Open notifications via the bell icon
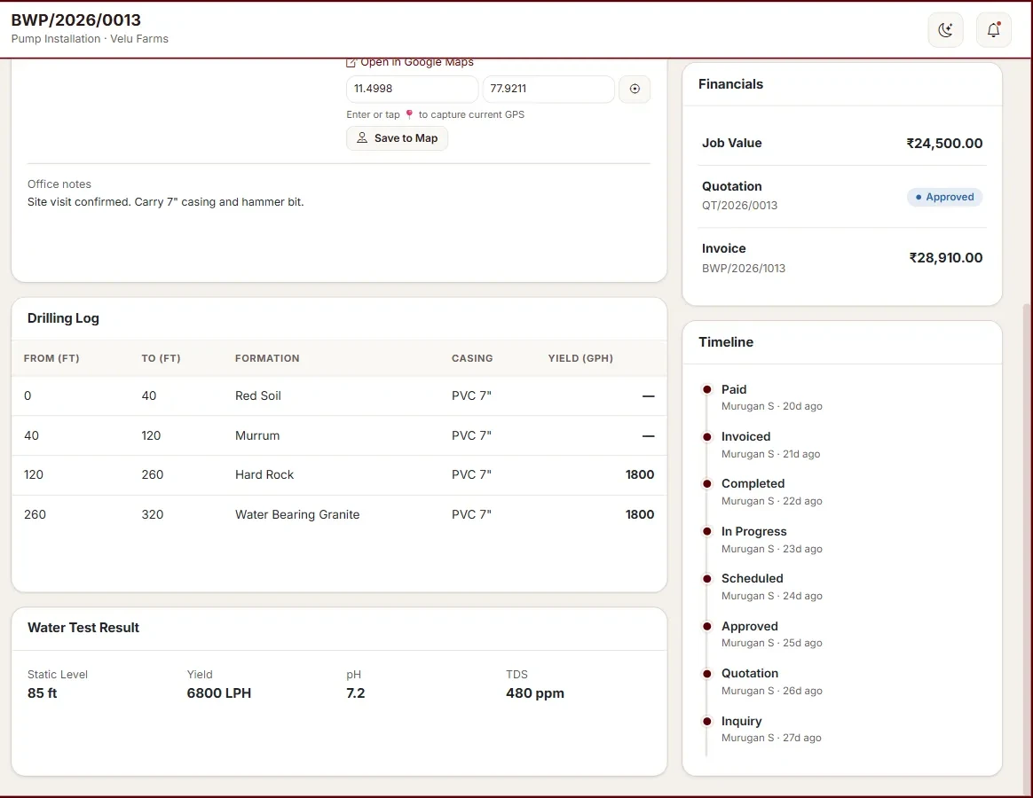The width and height of the screenshot is (1033, 798). [x=993, y=29]
